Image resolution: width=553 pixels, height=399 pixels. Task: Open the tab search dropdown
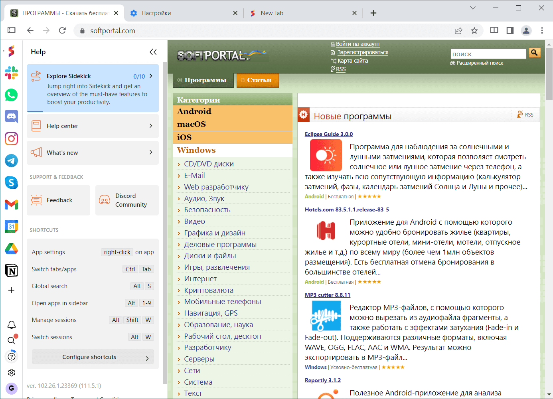(473, 8)
